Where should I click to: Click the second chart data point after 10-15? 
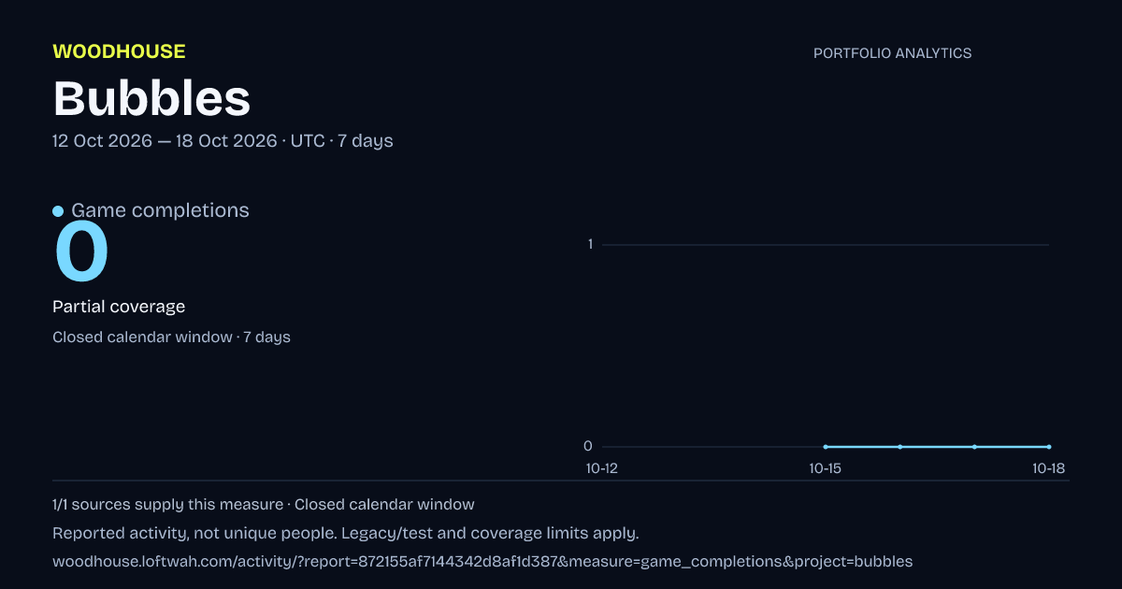click(974, 447)
